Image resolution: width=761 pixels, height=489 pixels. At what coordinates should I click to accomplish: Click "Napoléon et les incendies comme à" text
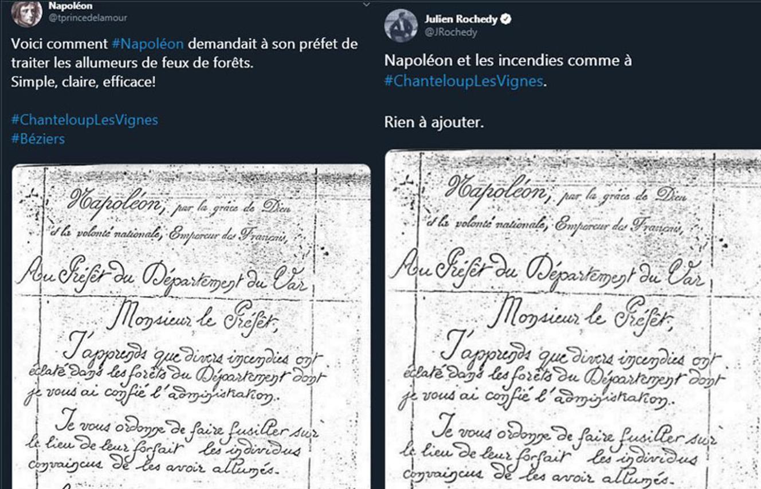[508, 61]
